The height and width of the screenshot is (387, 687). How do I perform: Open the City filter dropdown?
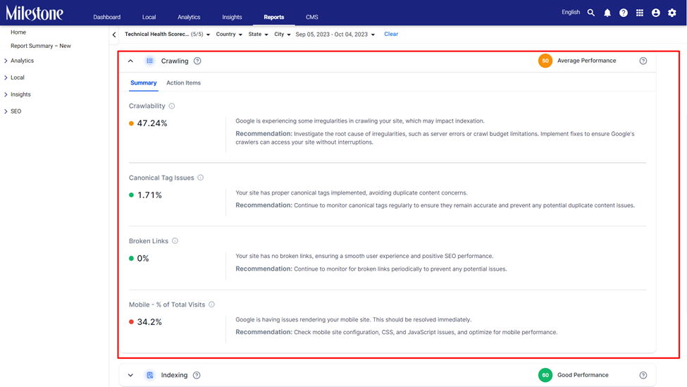[x=282, y=34]
